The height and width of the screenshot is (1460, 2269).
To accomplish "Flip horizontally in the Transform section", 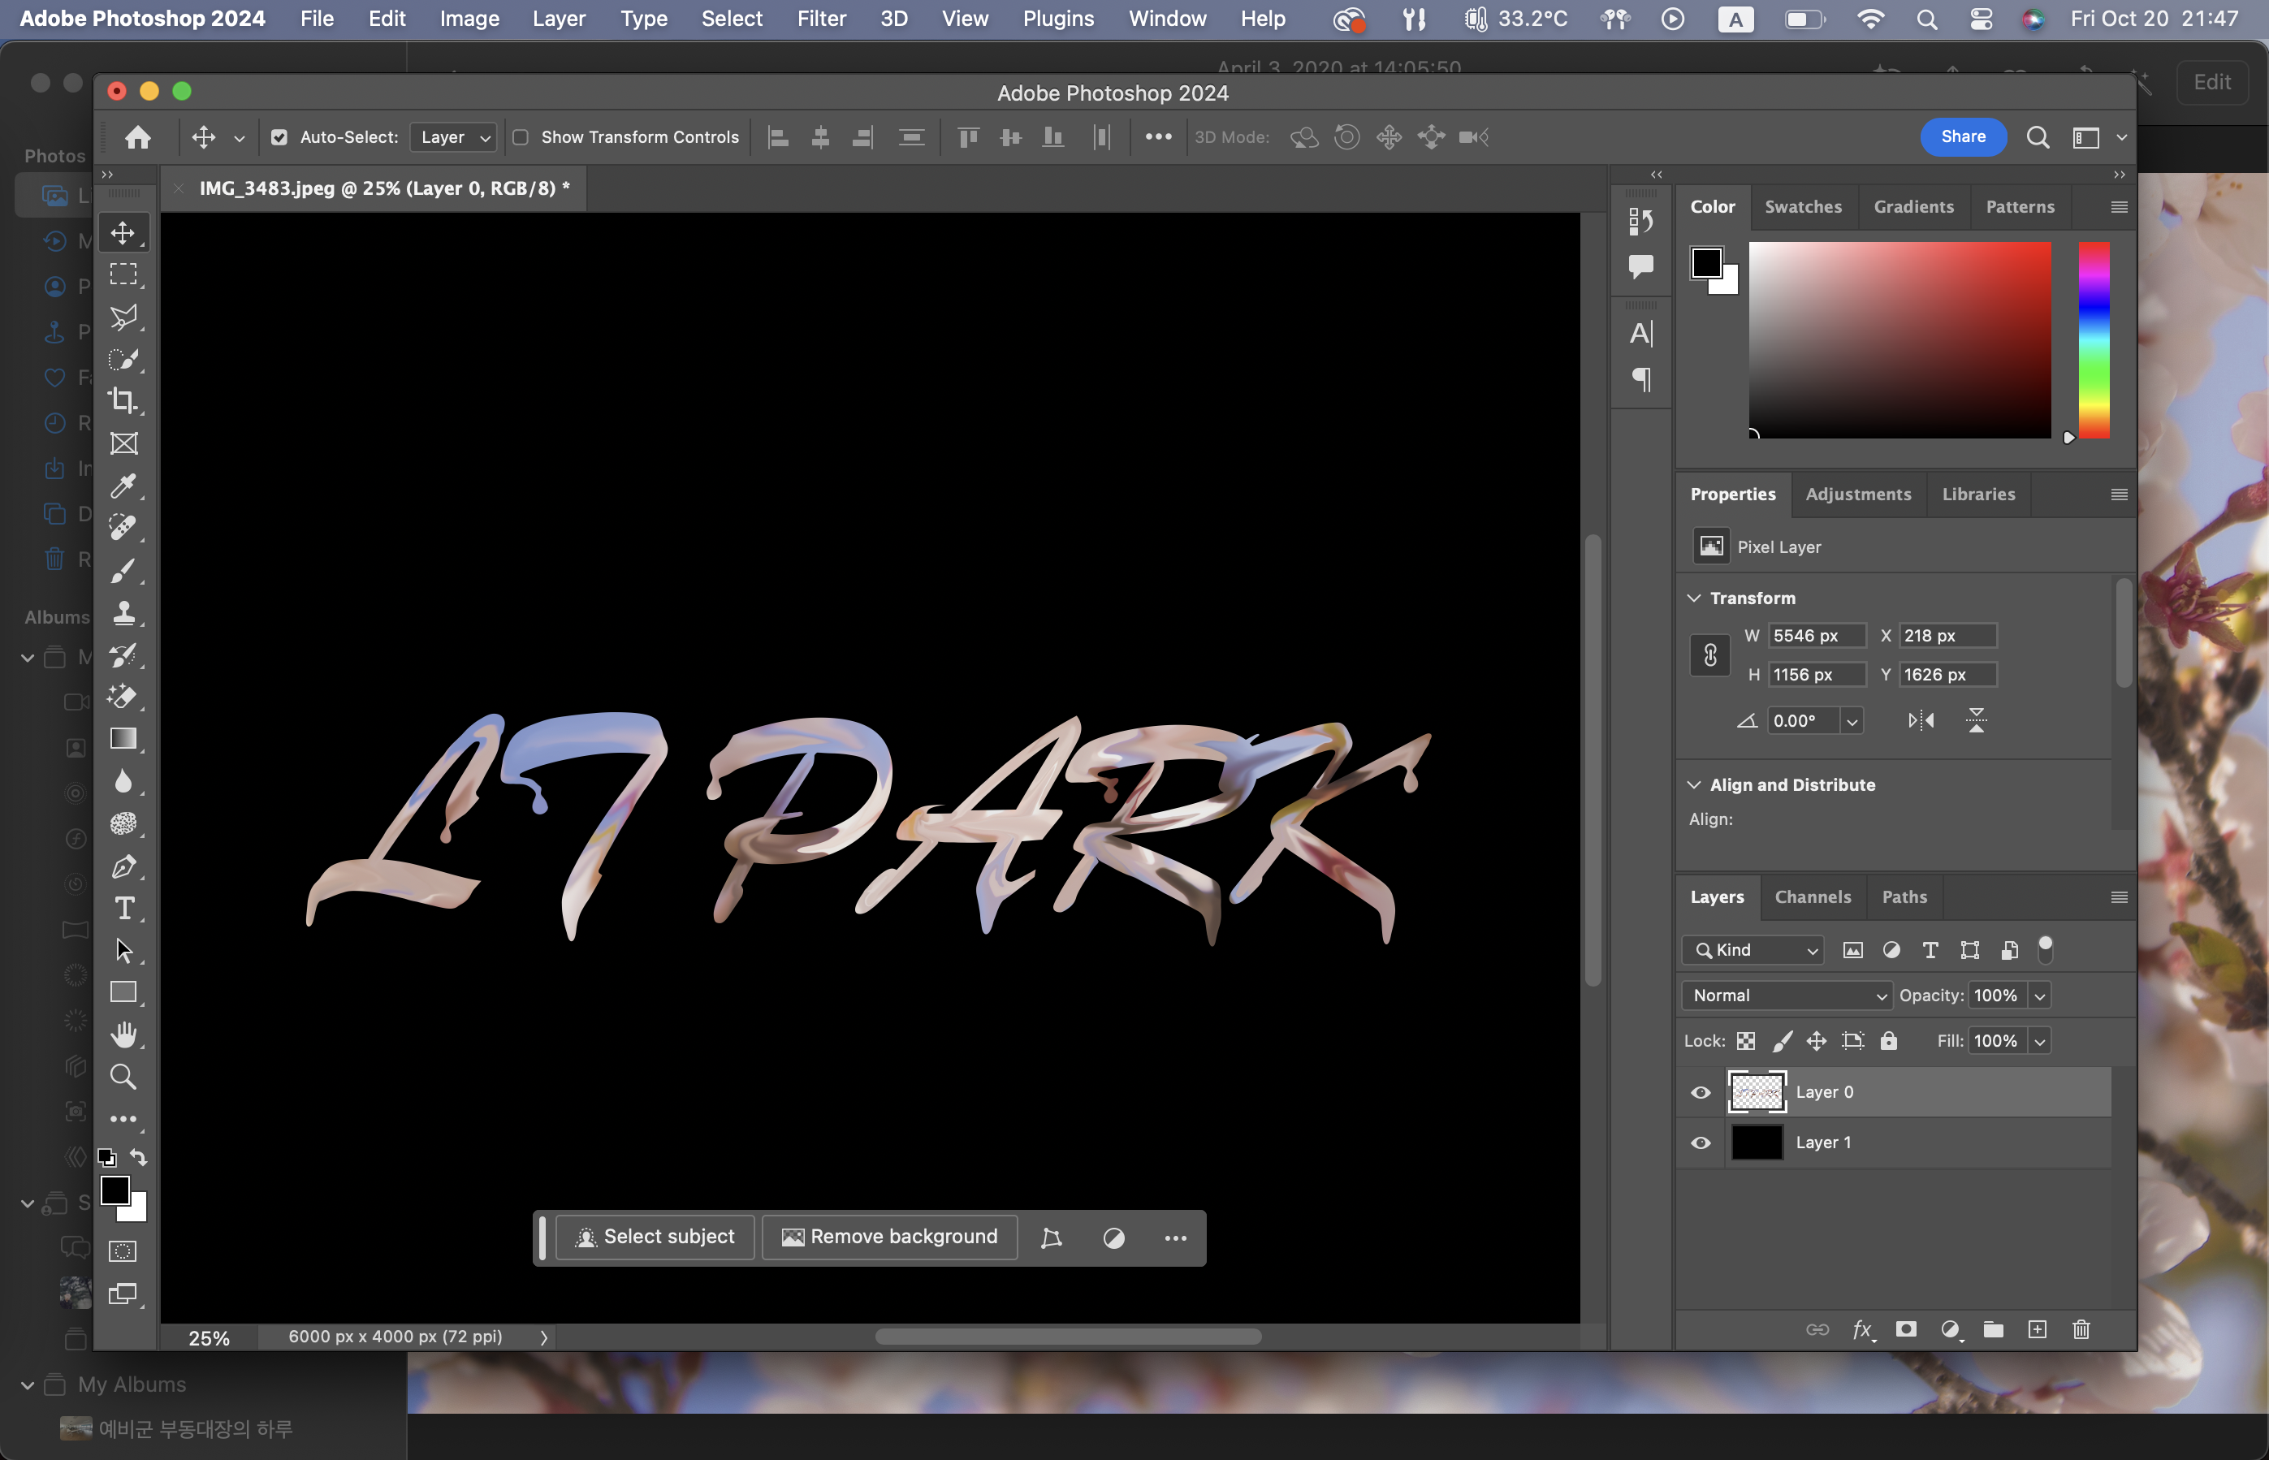I will [x=1921, y=720].
